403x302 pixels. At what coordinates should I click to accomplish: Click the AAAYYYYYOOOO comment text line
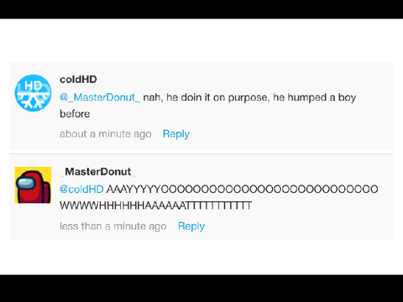click(242, 190)
